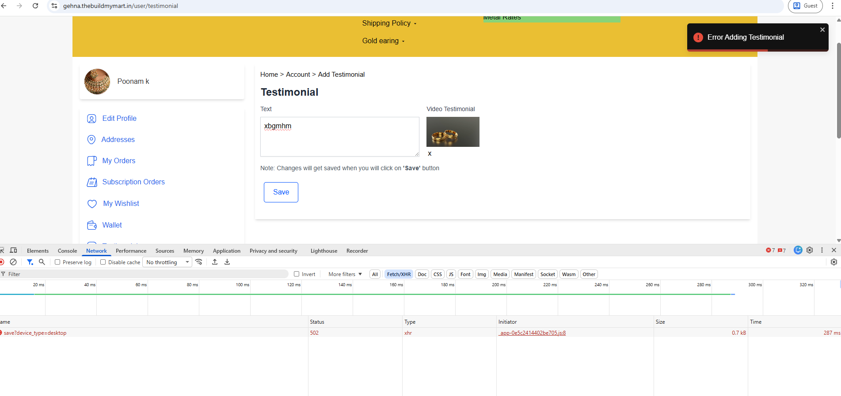The image size is (841, 396).
Task: Click the Addresses location pin icon
Action: click(91, 140)
